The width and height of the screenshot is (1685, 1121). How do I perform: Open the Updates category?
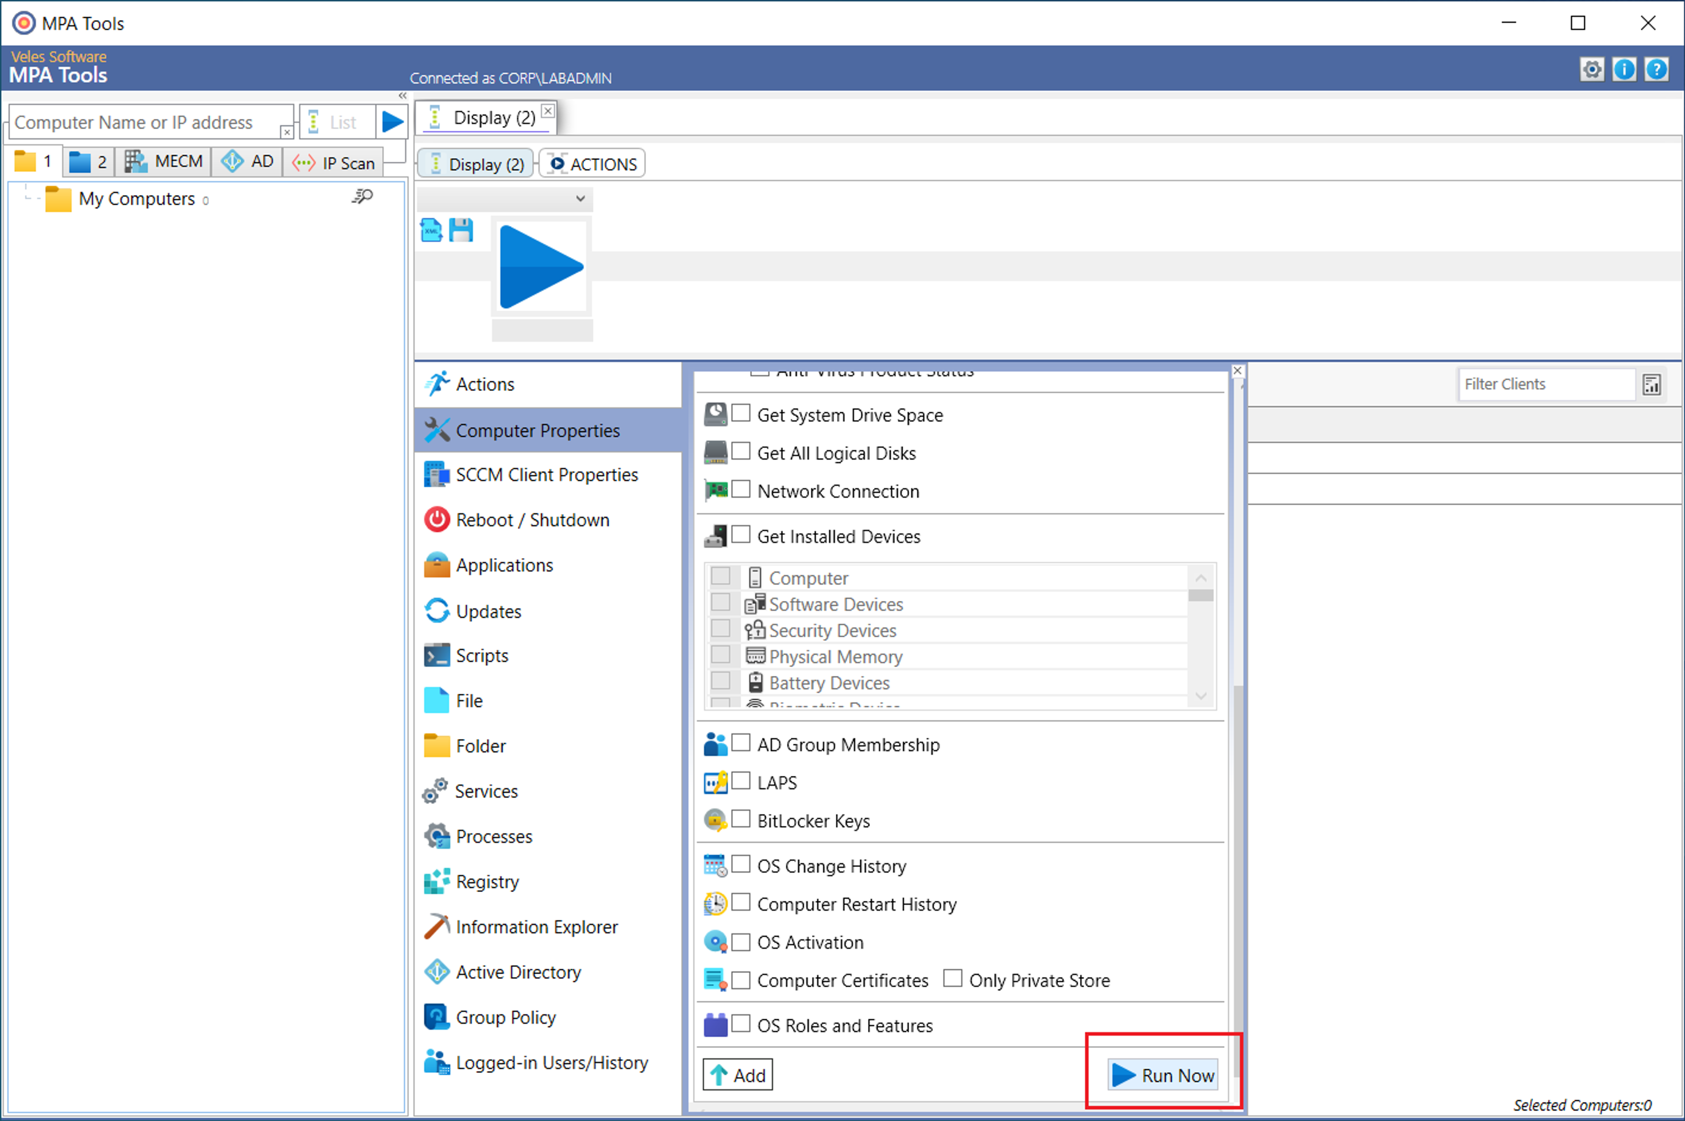[548, 611]
